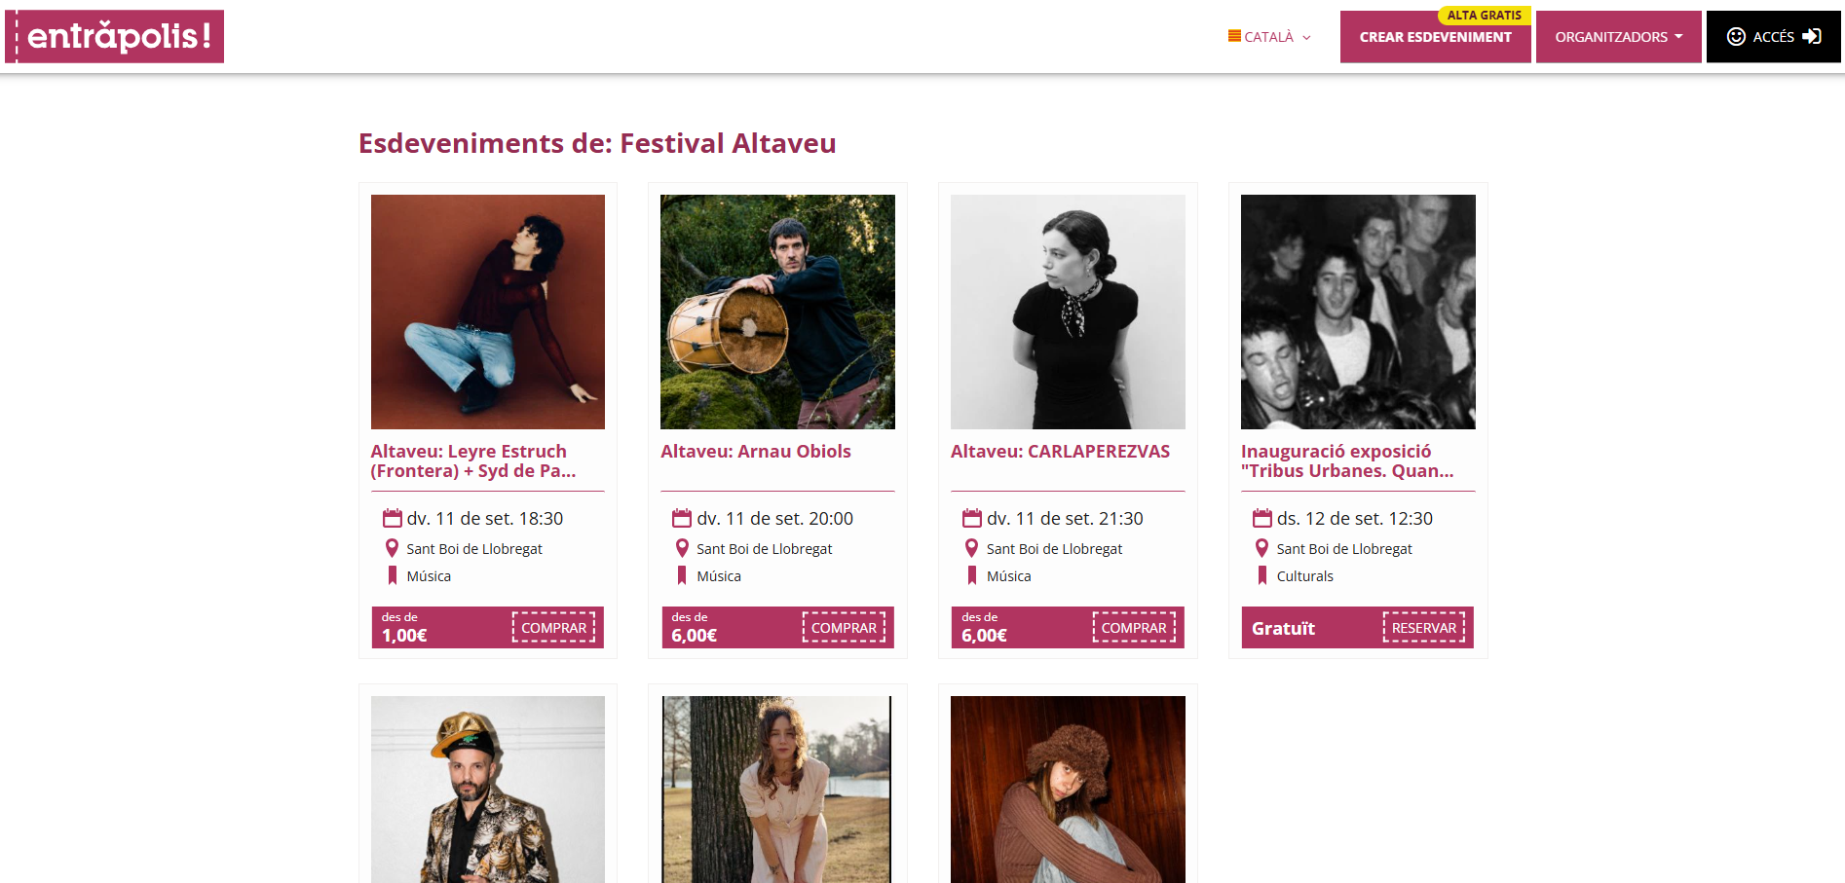This screenshot has width=1845, height=883.
Task: Click location pin icon under Arnau Obiols
Action: [x=682, y=548]
